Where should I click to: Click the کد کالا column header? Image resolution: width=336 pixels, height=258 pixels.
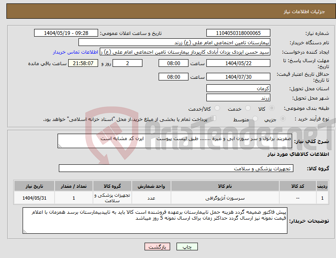tap(298, 186)
